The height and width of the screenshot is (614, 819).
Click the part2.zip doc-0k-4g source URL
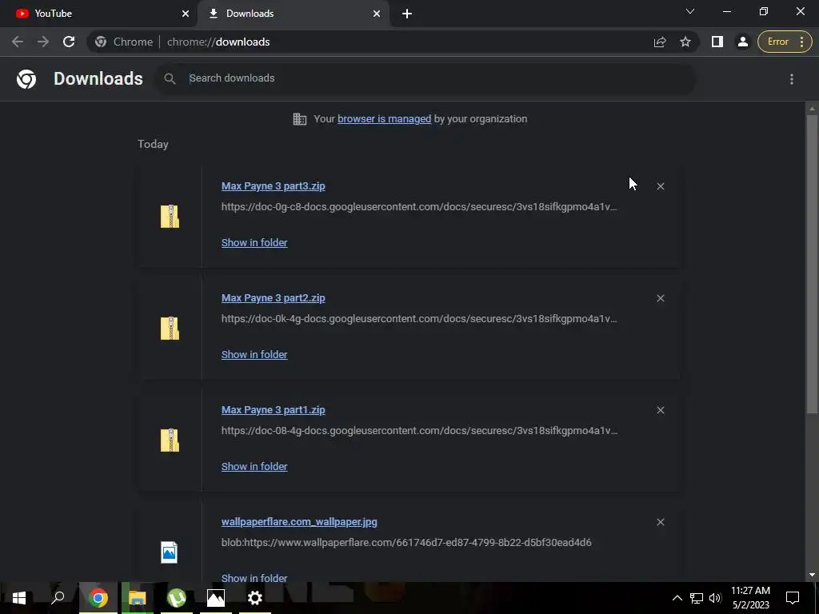coord(419,319)
